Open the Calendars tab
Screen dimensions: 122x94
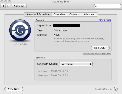[x=59, y=14]
